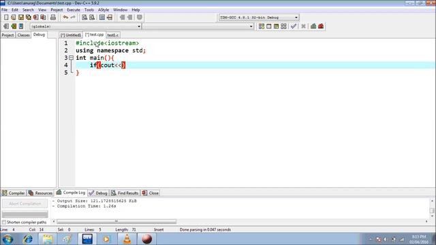Image resolution: width=436 pixels, height=245 pixels.
Task: Click the Save All toolbar icon
Action: (29, 17)
